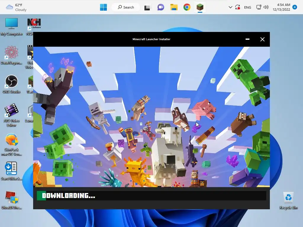This screenshot has width=303, height=227.
Task: Select the AVS Video Editor desktop icon
Action: click(12, 115)
